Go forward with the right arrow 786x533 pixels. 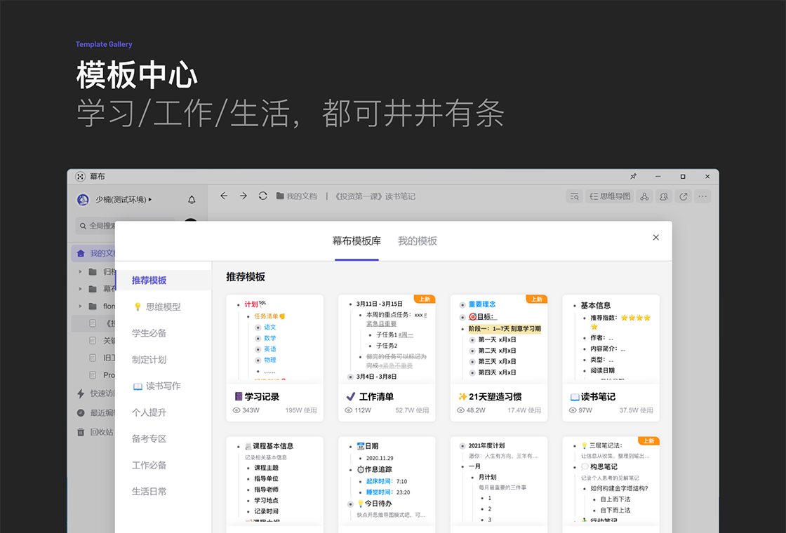click(x=243, y=196)
